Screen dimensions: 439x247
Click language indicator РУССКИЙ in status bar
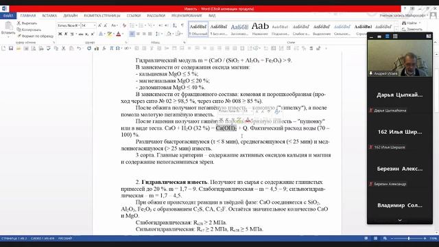coord(65,238)
